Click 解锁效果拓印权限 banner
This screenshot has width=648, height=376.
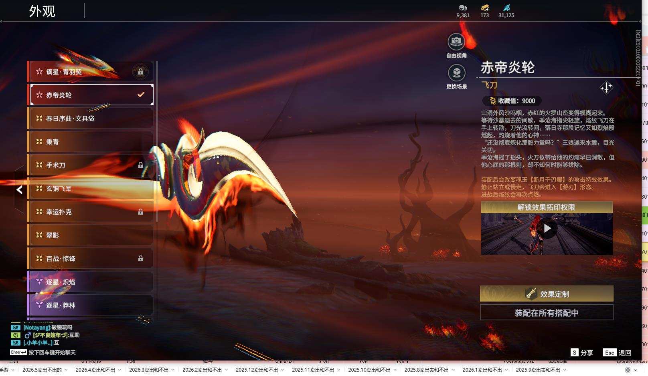[547, 207]
